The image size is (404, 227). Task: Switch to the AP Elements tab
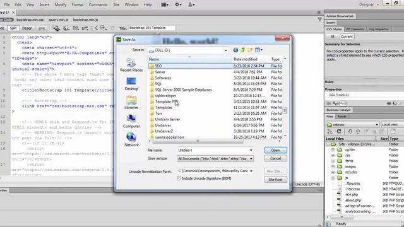pos(355,29)
